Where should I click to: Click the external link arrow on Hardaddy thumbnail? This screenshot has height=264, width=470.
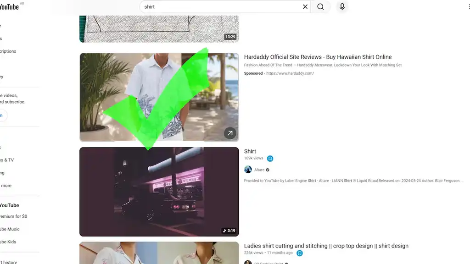point(230,133)
